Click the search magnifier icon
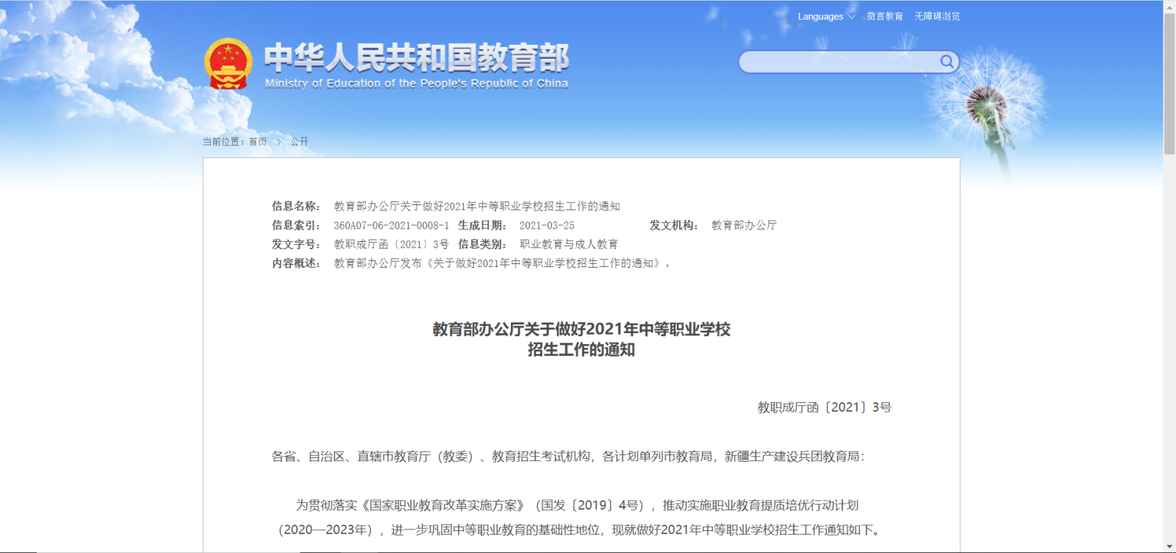The width and height of the screenshot is (1176, 553). coord(947,62)
